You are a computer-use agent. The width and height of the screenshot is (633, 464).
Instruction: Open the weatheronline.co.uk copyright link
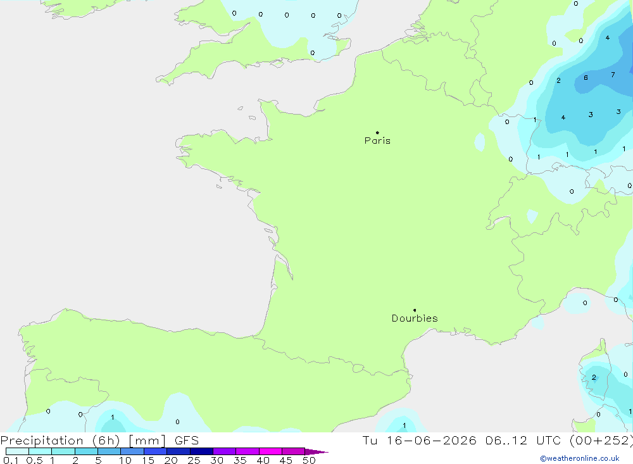point(580,458)
